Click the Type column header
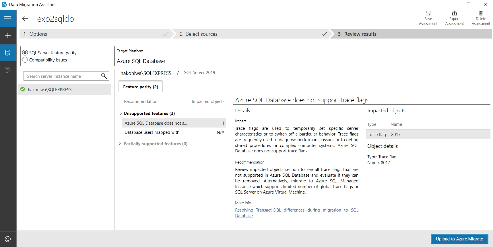This screenshot has width=493, height=247. (372, 124)
